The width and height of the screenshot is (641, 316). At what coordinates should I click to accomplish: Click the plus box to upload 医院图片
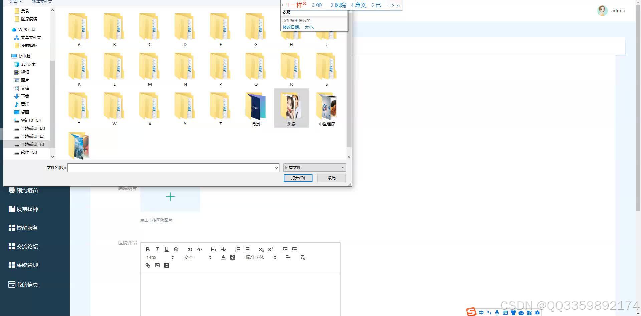[x=170, y=197]
